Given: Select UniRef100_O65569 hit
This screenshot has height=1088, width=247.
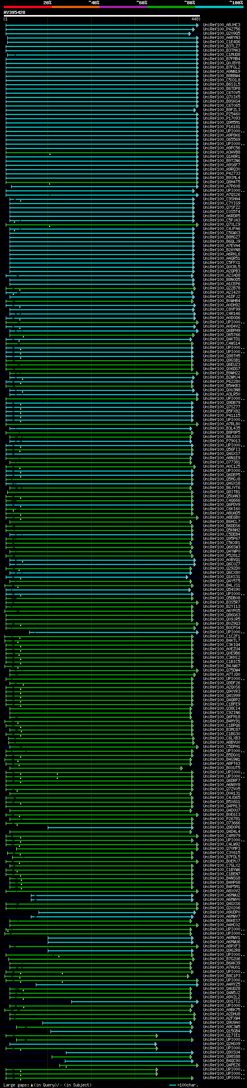Looking at the screenshot, I should pos(222,139).
